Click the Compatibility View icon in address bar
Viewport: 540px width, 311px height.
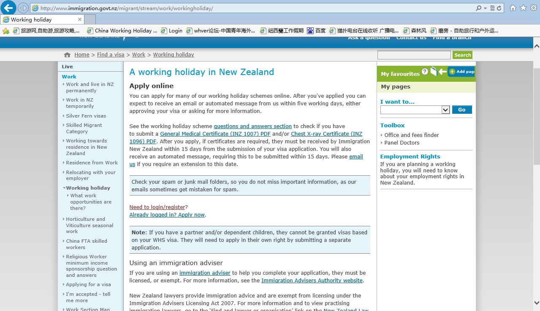point(493,8)
